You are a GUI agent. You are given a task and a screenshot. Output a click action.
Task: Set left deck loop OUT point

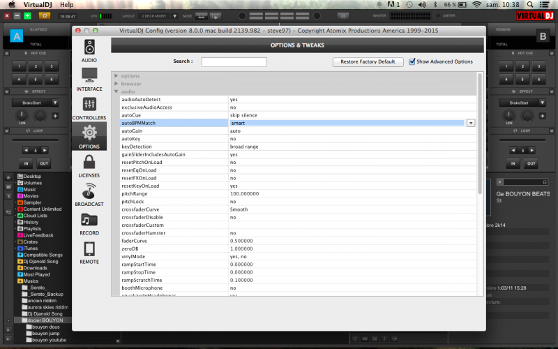pyautogui.click(x=44, y=163)
